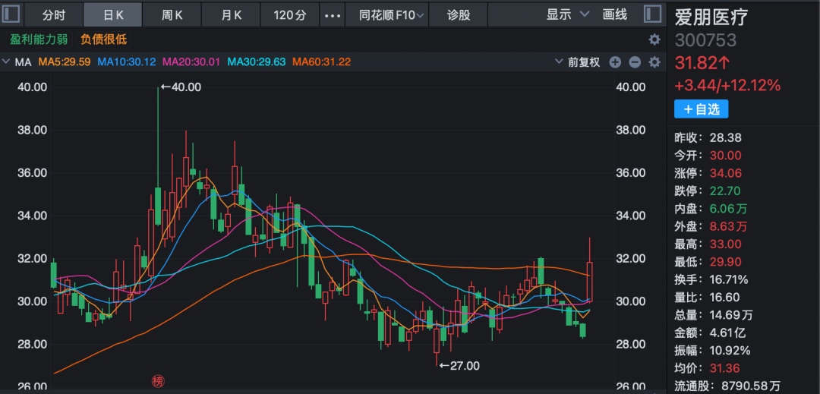Viewport: 820px width, 394px height.
Task: Click the zoom-out minus icon
Action: [x=635, y=62]
